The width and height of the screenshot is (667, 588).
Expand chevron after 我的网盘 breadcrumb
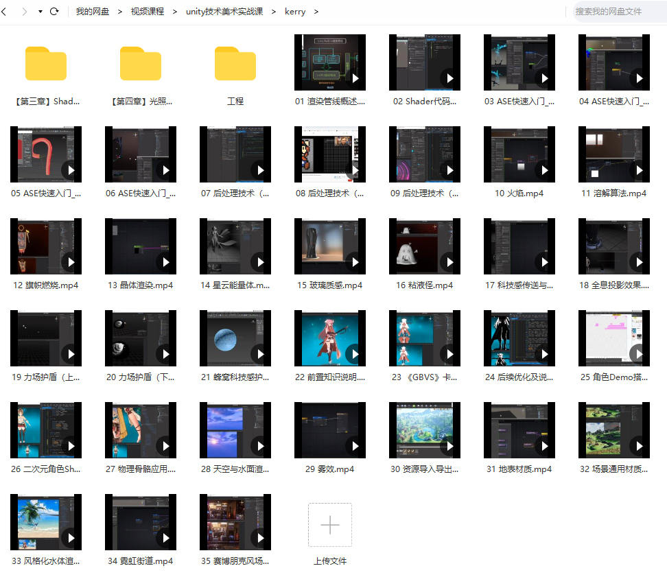click(119, 12)
